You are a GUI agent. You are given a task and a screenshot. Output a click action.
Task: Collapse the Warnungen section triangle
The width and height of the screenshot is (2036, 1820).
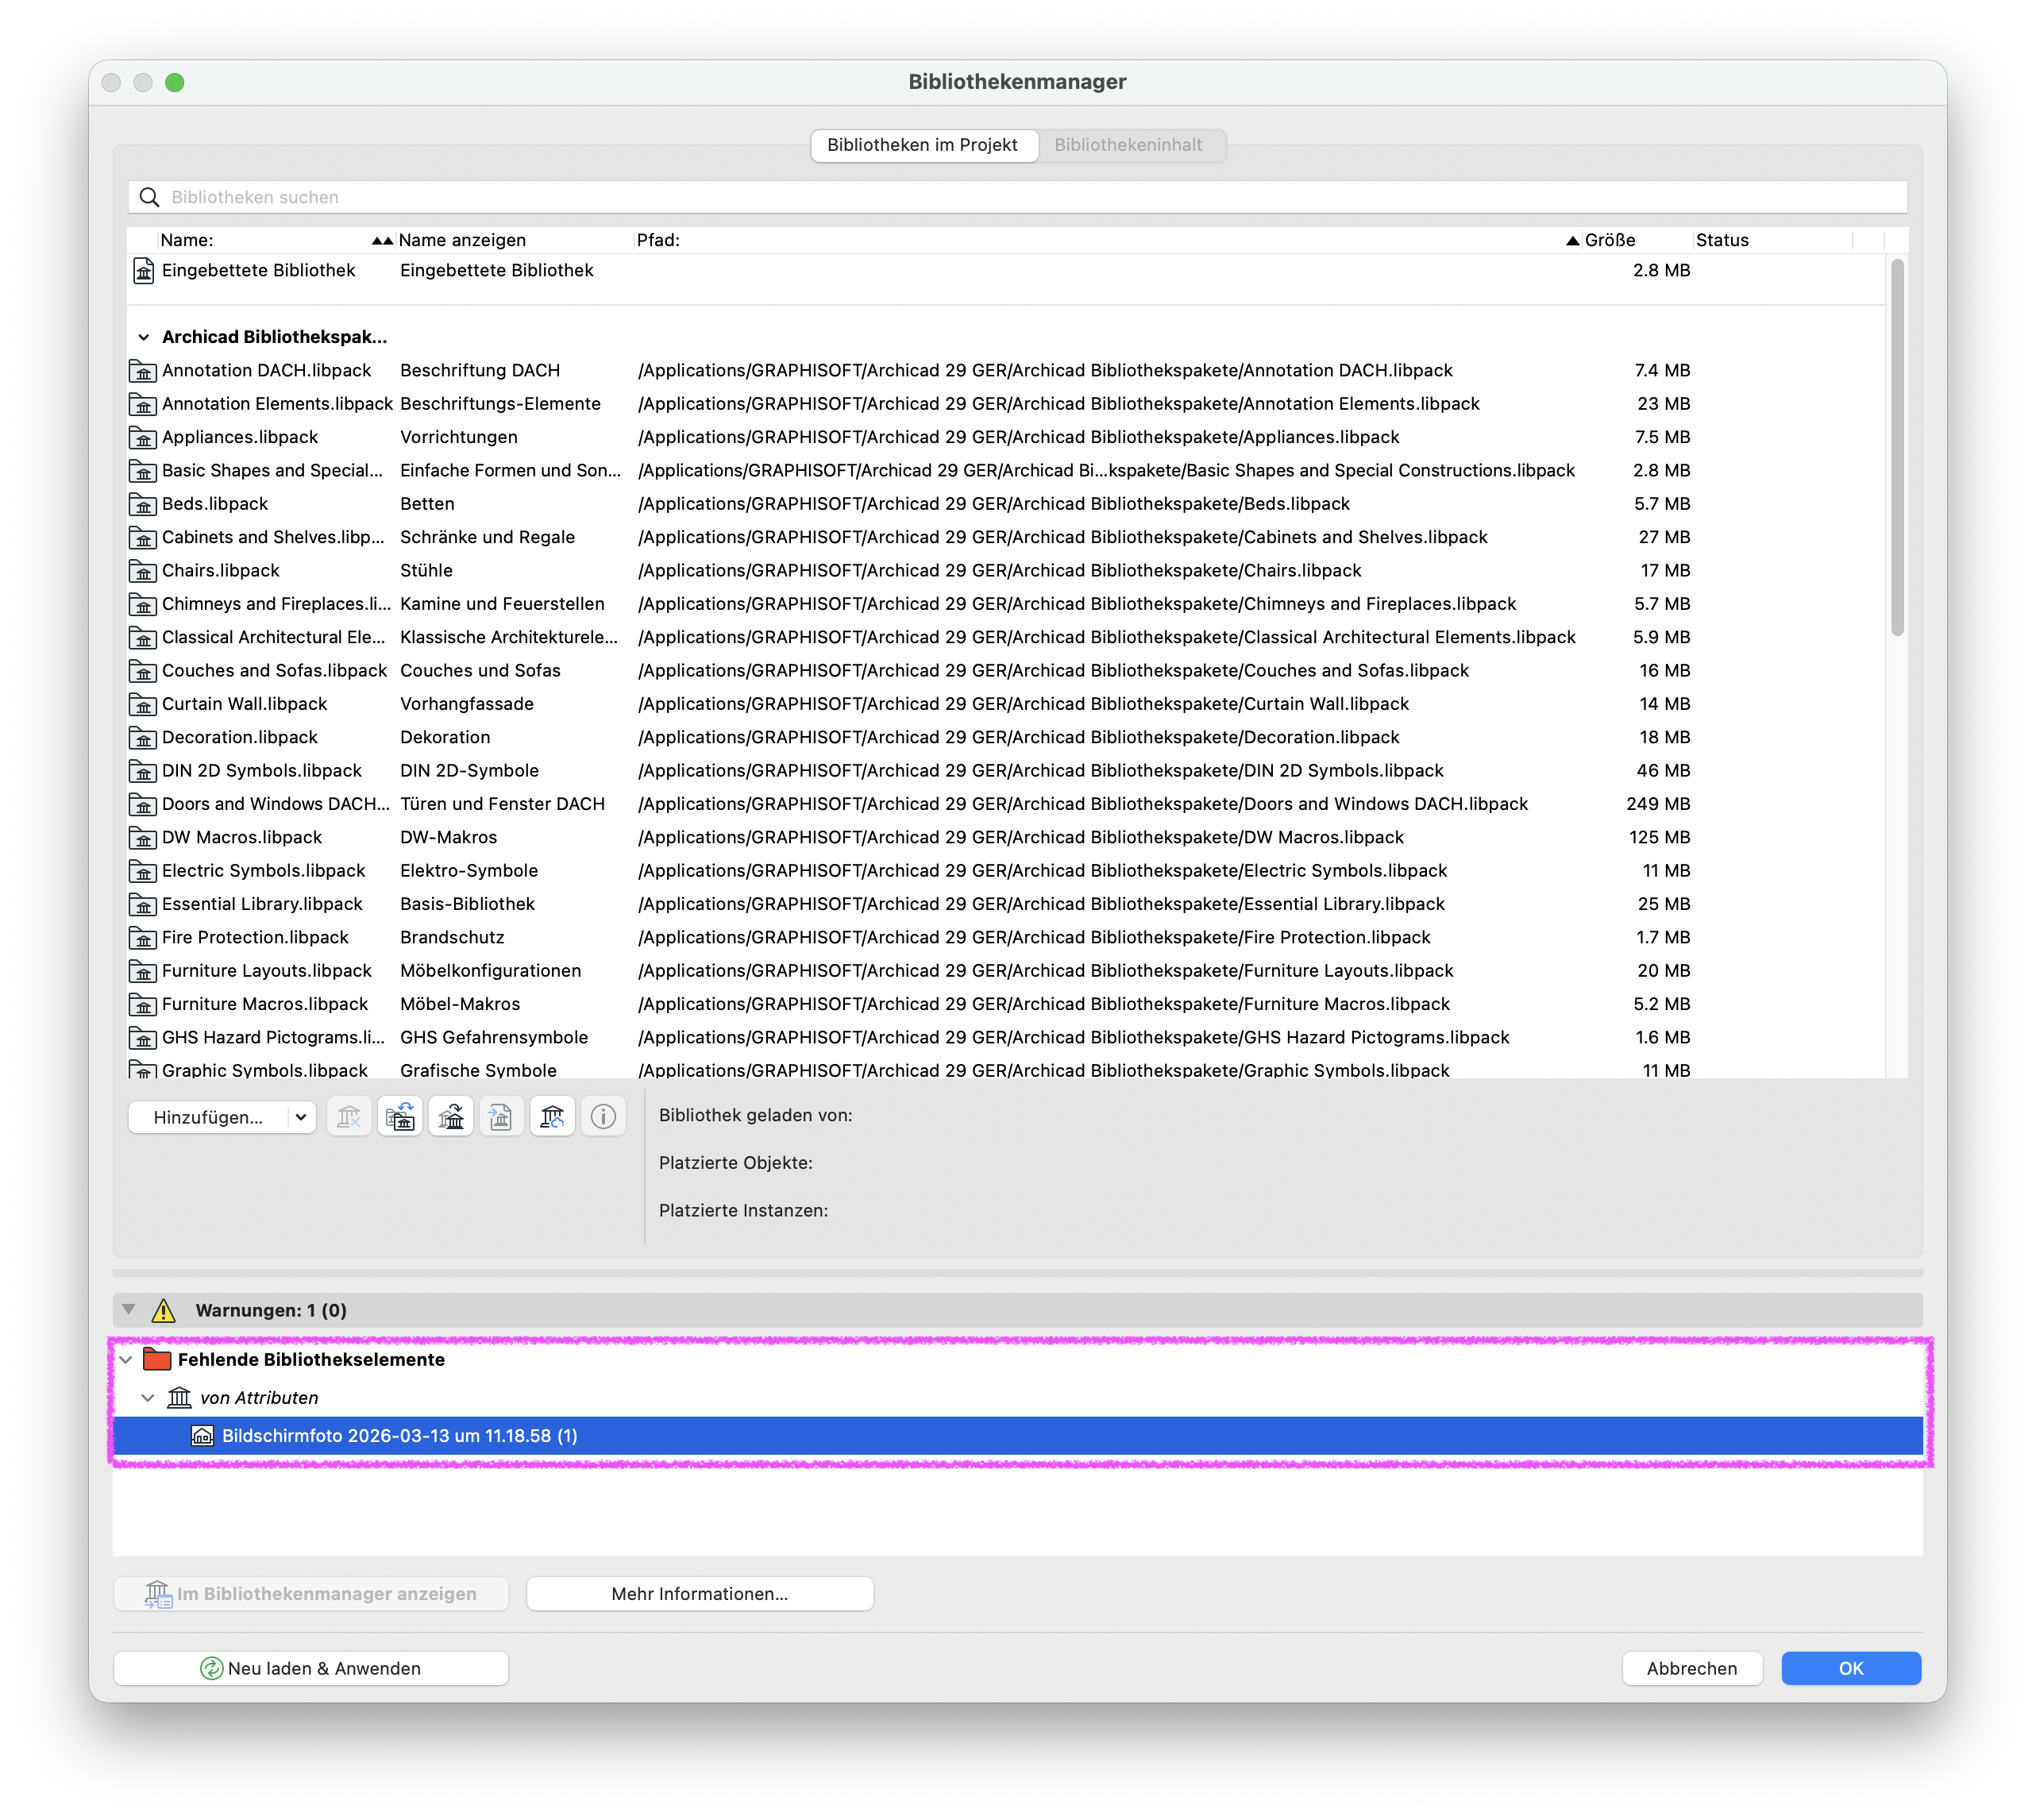coord(128,1309)
